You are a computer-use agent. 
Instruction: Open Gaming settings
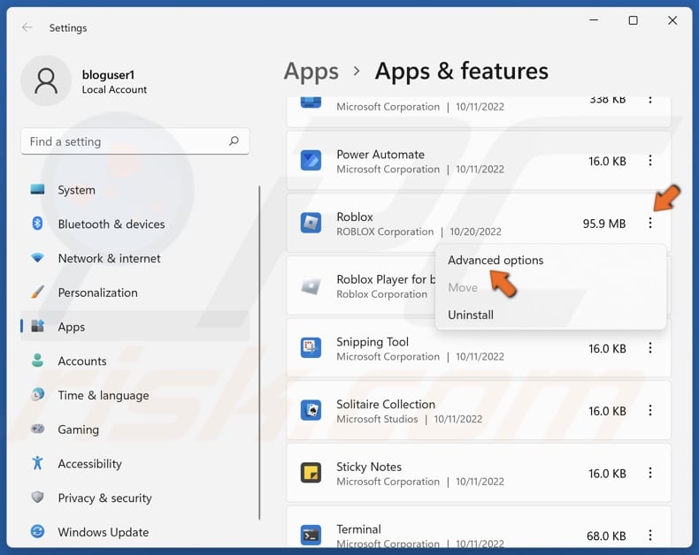(x=134, y=430)
